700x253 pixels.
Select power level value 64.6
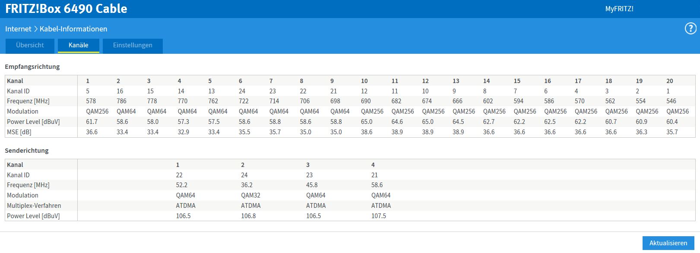tap(397, 122)
